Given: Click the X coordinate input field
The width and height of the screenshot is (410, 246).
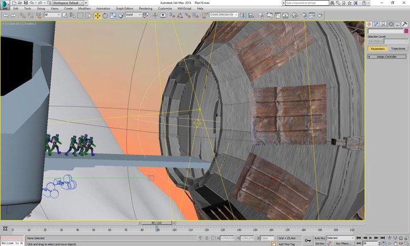Looking at the screenshot, I should point(226,238).
